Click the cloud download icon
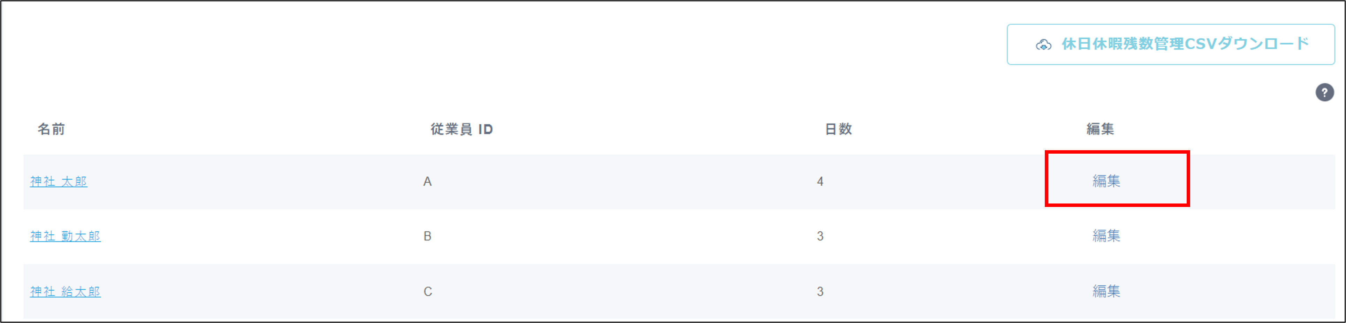The image size is (1346, 323). (x=1043, y=45)
